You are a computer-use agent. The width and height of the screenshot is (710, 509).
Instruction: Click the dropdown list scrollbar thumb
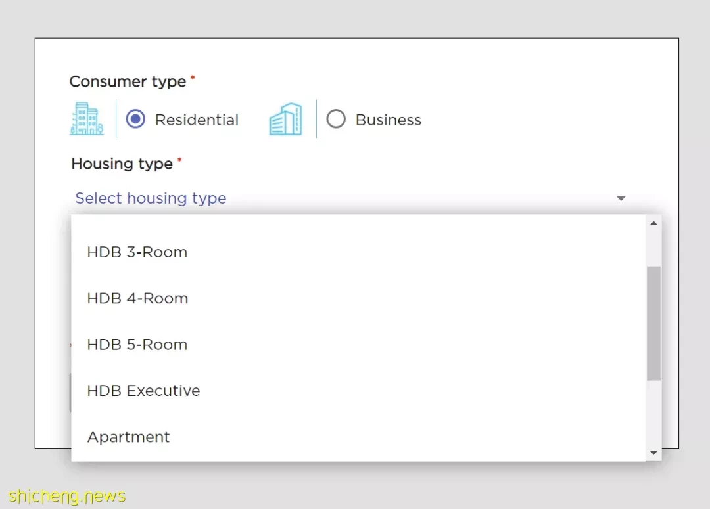point(653,324)
